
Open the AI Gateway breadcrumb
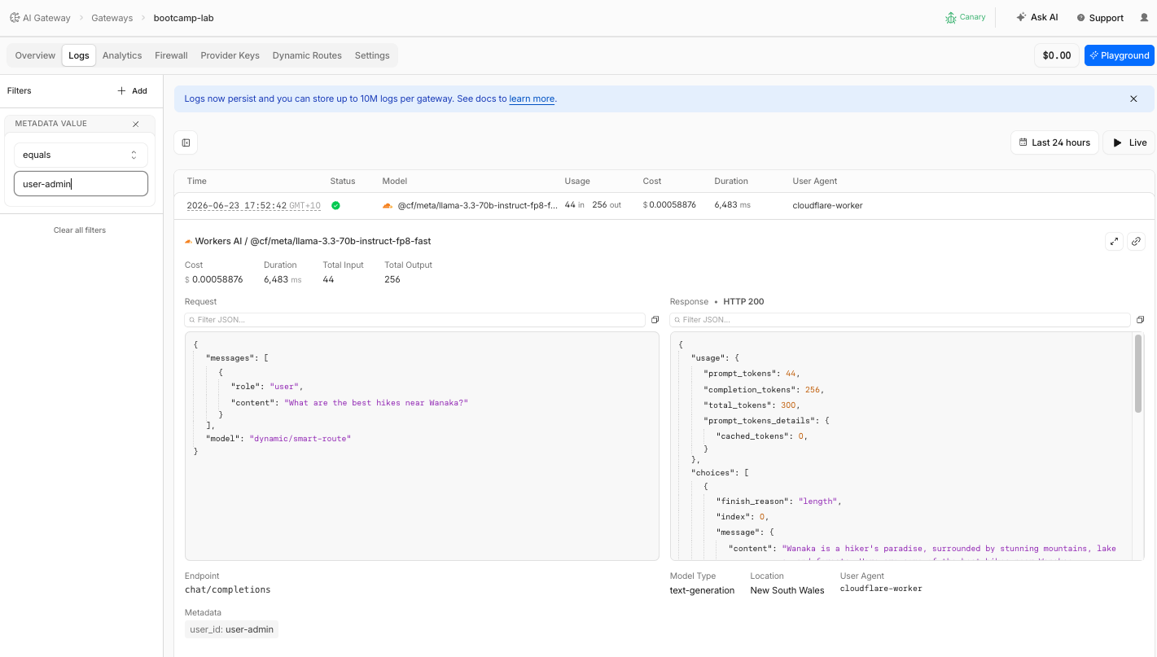[40, 18]
